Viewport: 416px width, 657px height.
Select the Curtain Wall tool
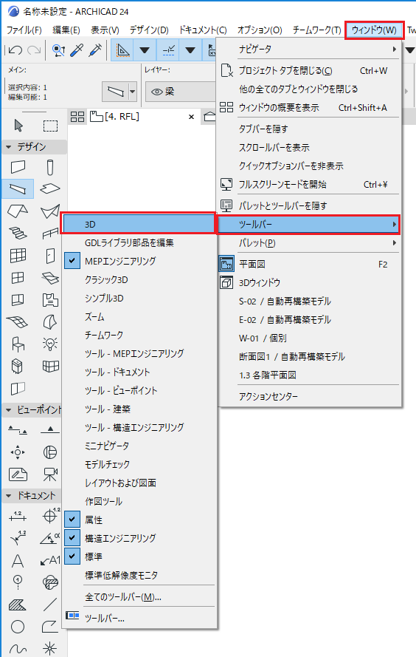click(x=18, y=255)
